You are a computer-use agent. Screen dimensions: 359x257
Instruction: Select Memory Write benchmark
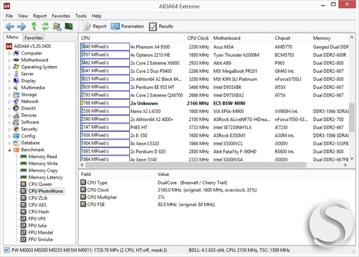(43, 163)
